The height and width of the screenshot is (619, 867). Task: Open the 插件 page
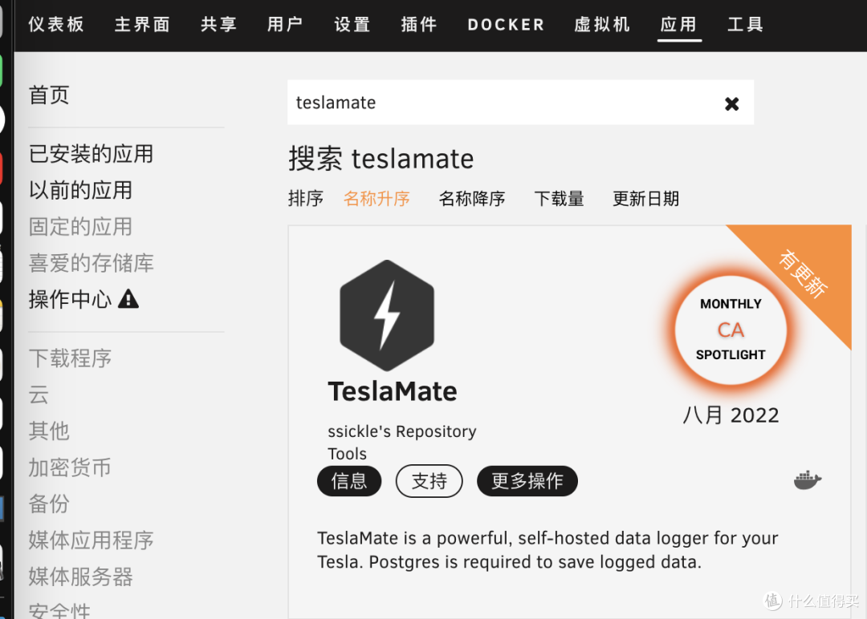418,24
